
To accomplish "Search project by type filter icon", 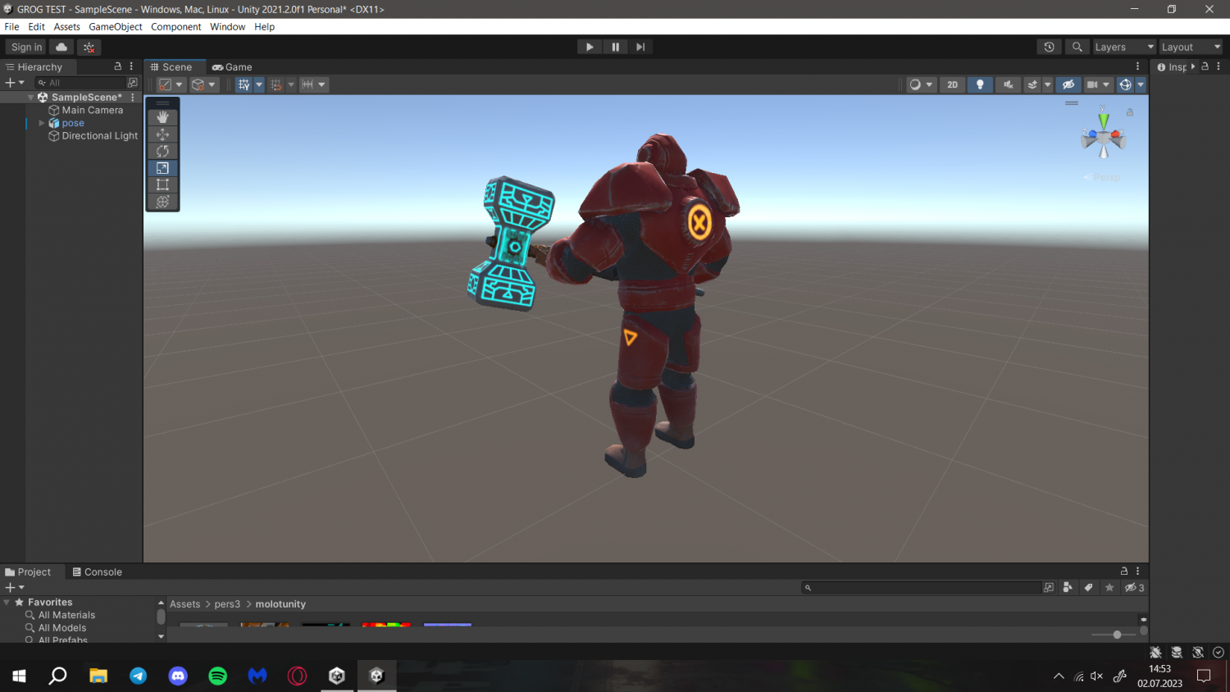I will pyautogui.click(x=1068, y=587).
